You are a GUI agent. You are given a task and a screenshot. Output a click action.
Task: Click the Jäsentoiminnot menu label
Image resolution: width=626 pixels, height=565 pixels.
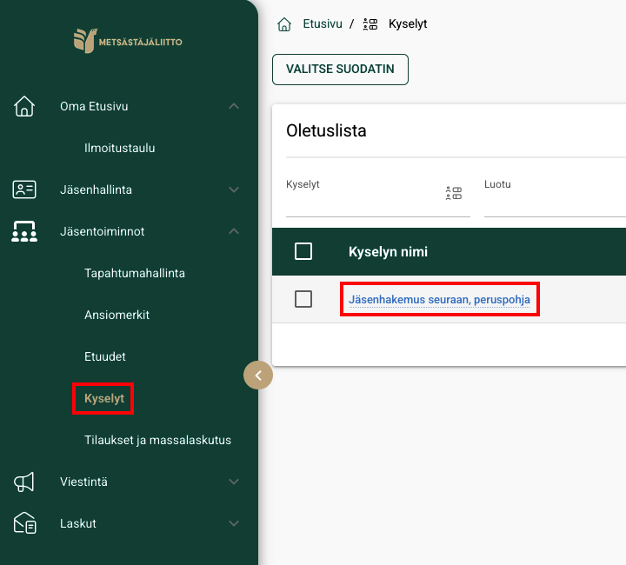(103, 231)
